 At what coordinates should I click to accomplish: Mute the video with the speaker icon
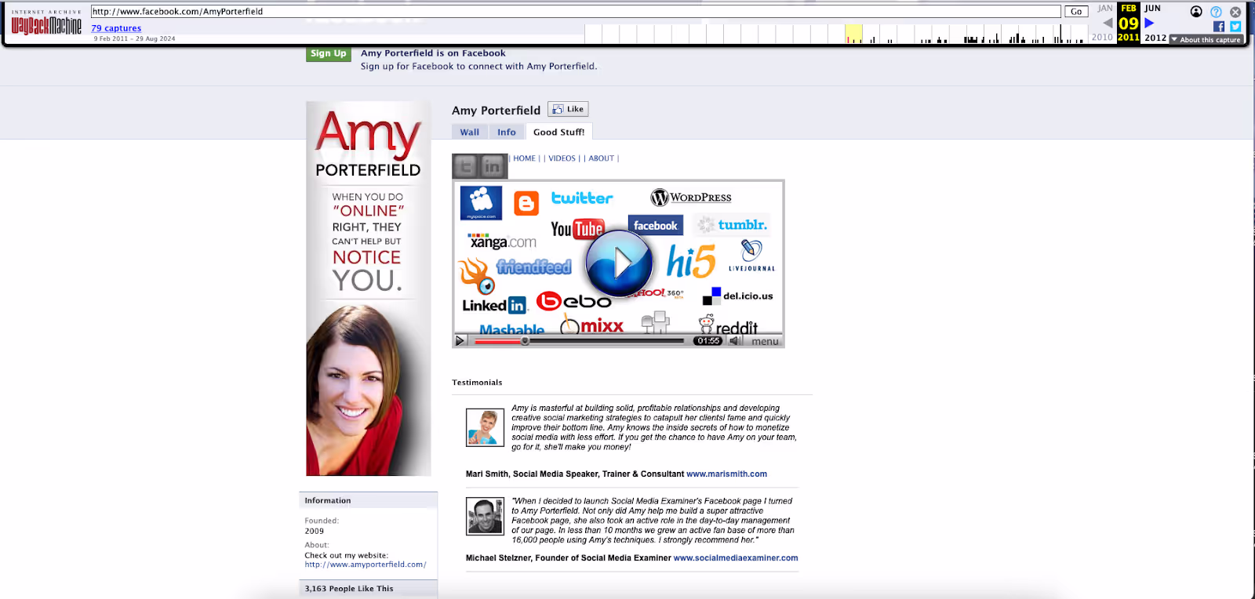pos(735,341)
